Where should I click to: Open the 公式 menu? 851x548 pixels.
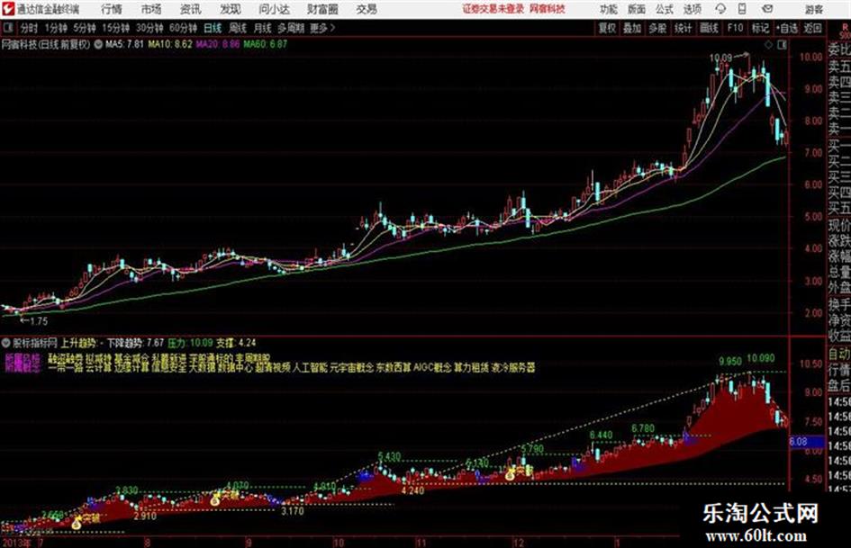[x=665, y=9]
